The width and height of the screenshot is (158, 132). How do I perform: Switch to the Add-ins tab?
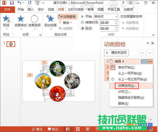coord(129,9)
